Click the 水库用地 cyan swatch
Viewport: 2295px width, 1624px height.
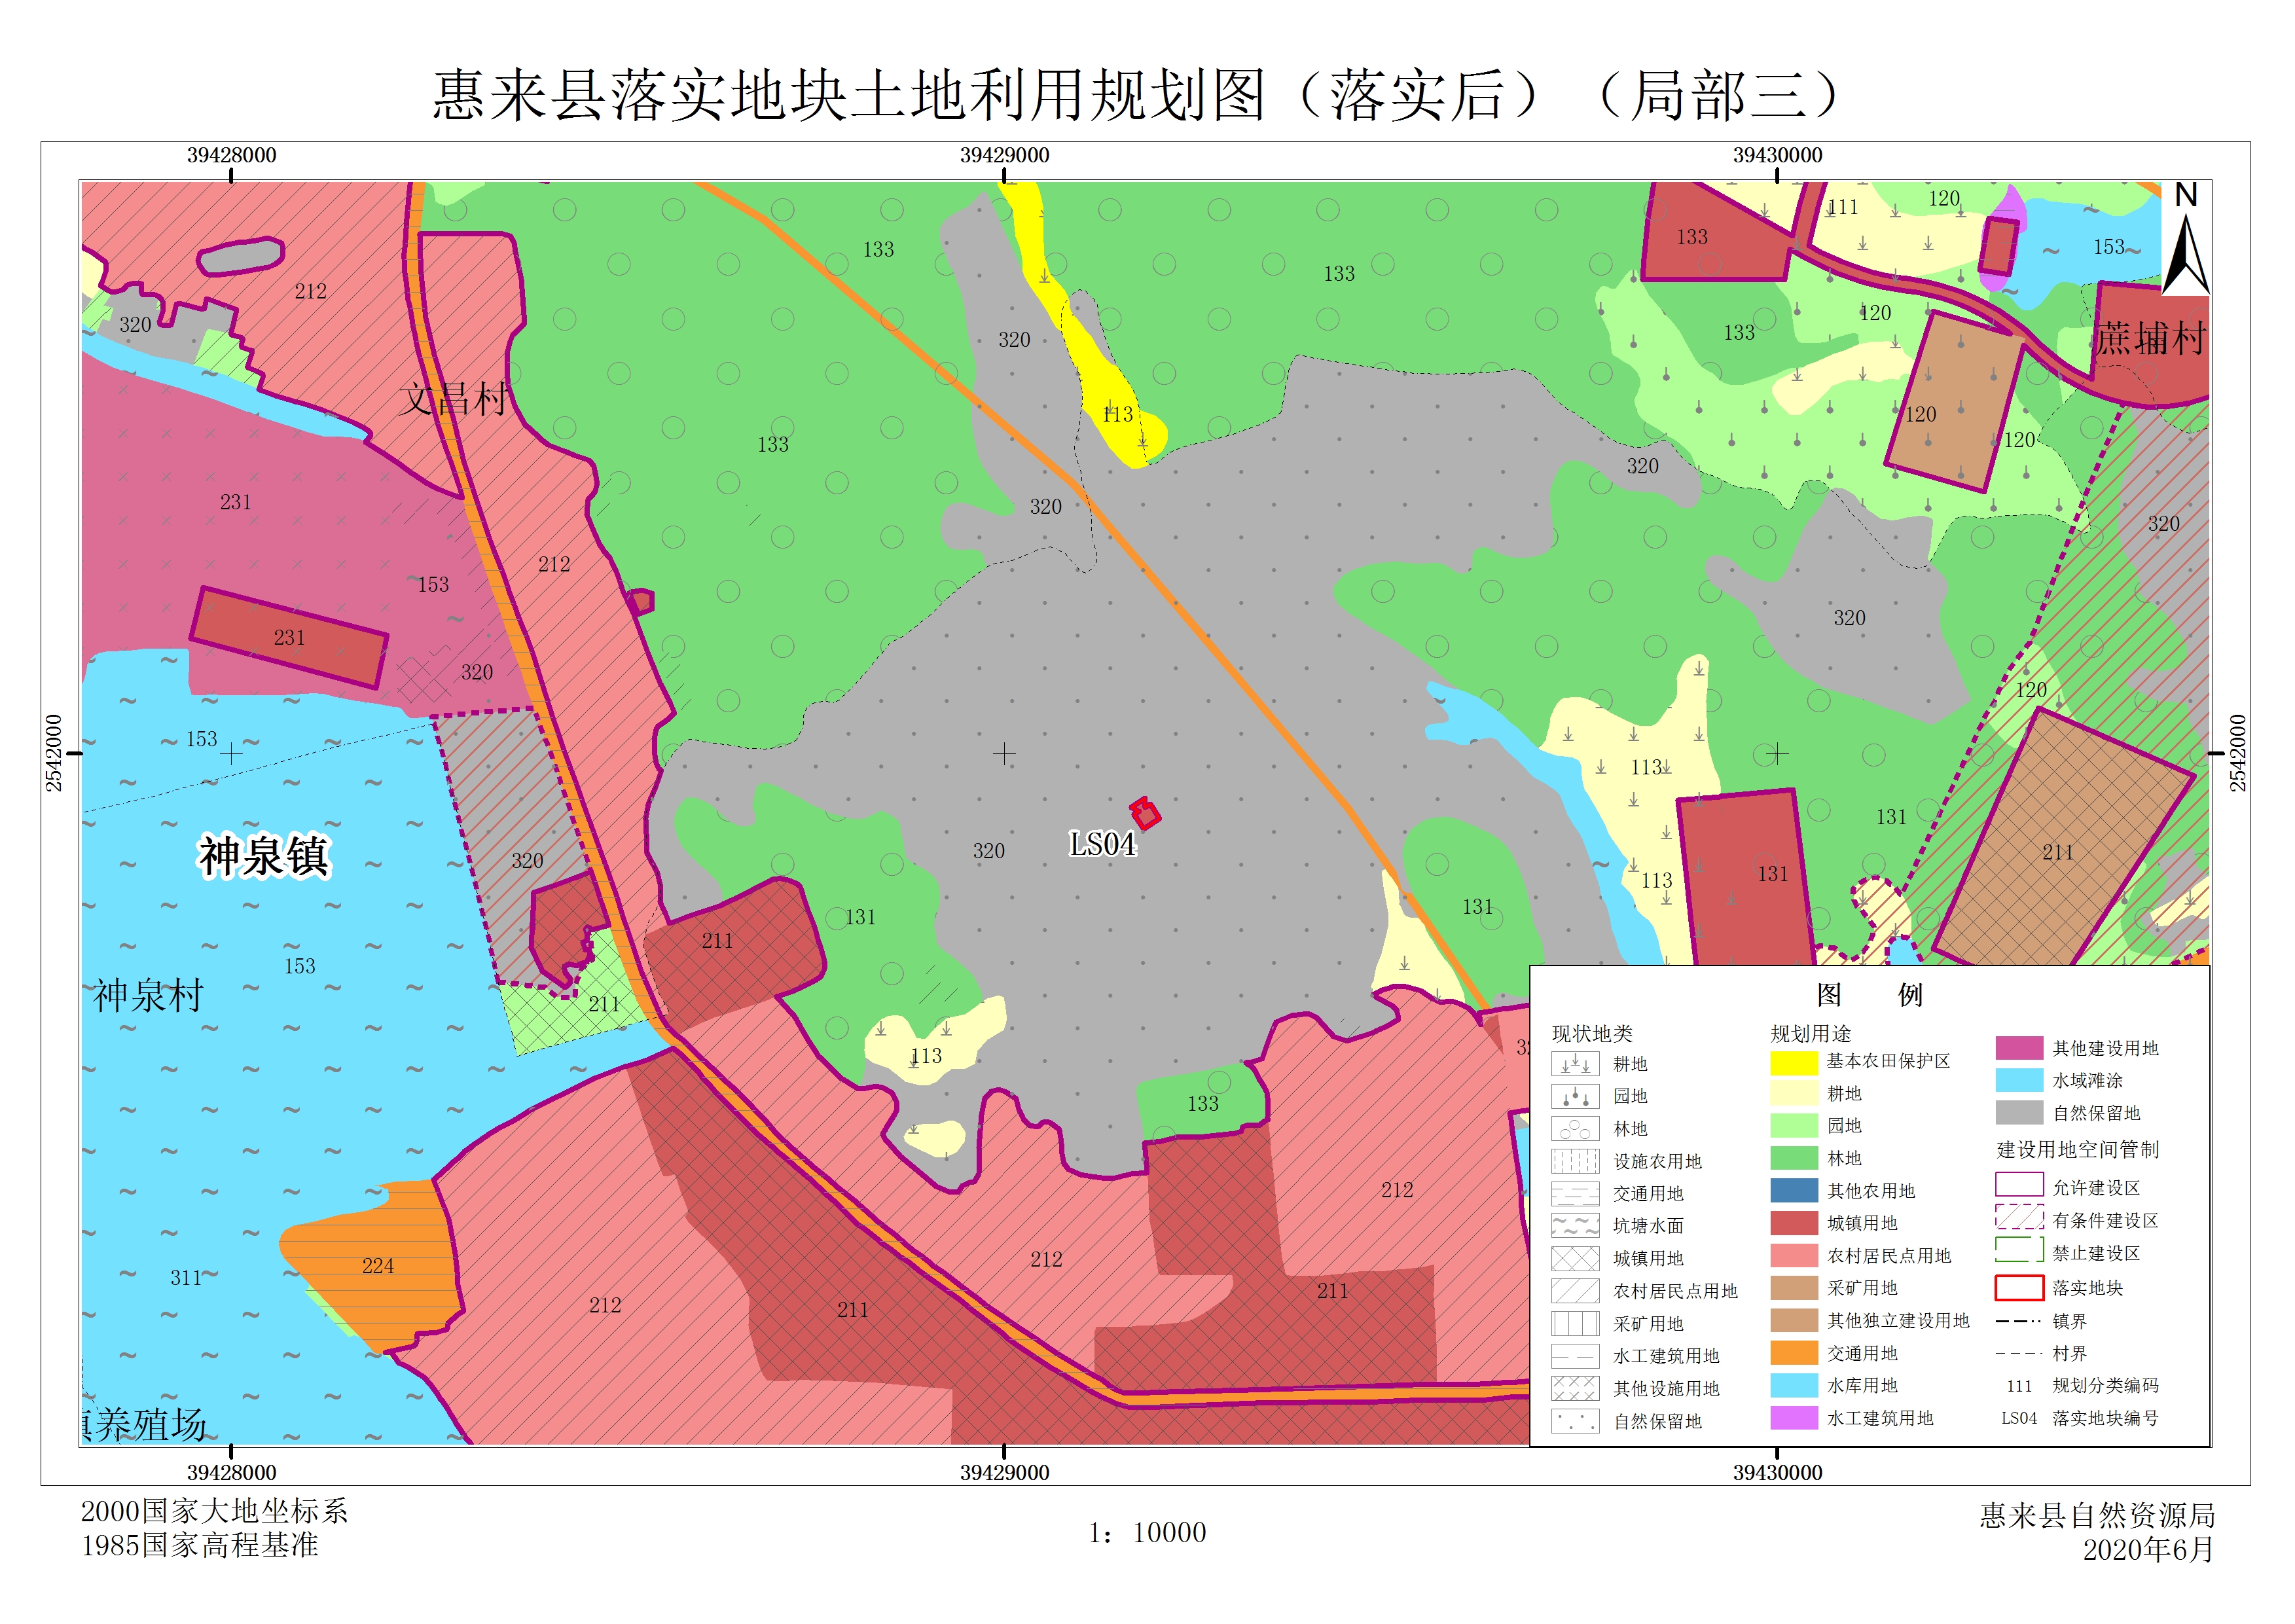[x=1794, y=1386]
